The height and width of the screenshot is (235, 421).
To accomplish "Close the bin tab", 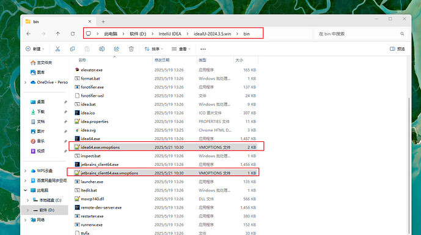I will (90, 21).
